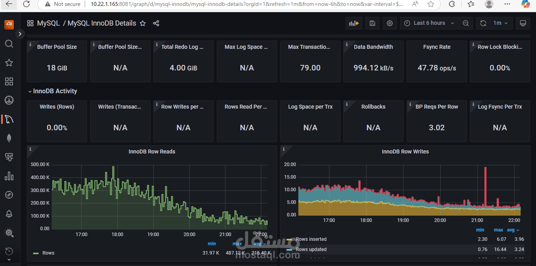536x266 pixels.
Task: Sort Row Writes legend by min
Action: tap(480, 230)
